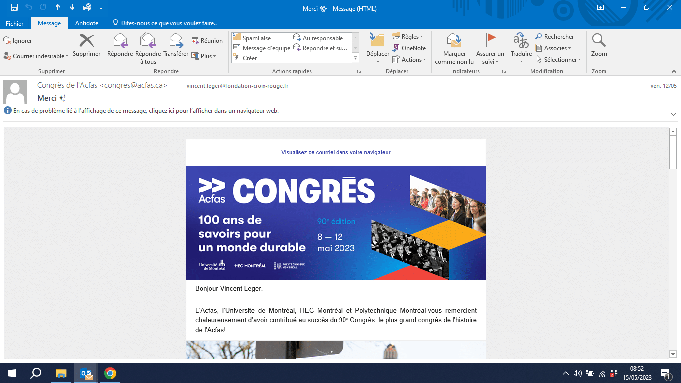
Task: Click the volume speaker tray icon
Action: 578,373
